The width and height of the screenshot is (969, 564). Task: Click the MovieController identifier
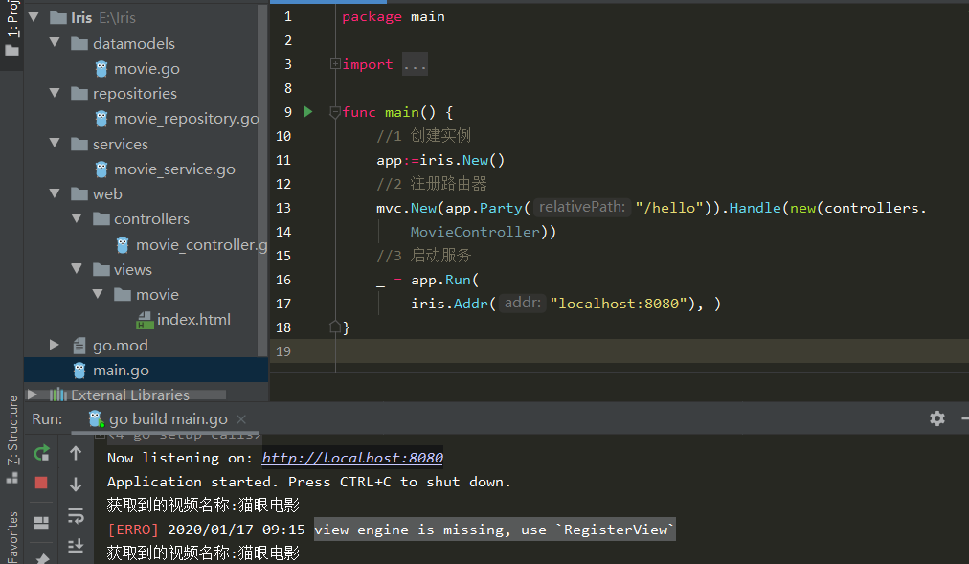[x=475, y=232]
